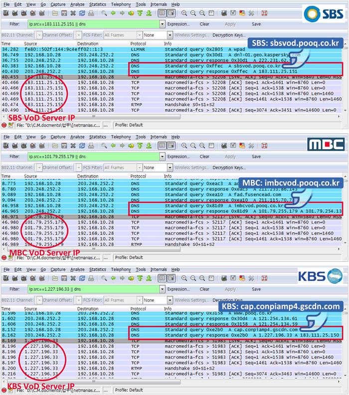
Task: Toggle auto scroll button in KBS window
Action: pos(171,278)
